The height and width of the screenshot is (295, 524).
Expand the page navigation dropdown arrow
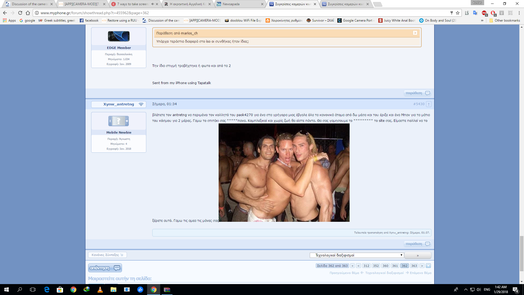click(x=428, y=266)
